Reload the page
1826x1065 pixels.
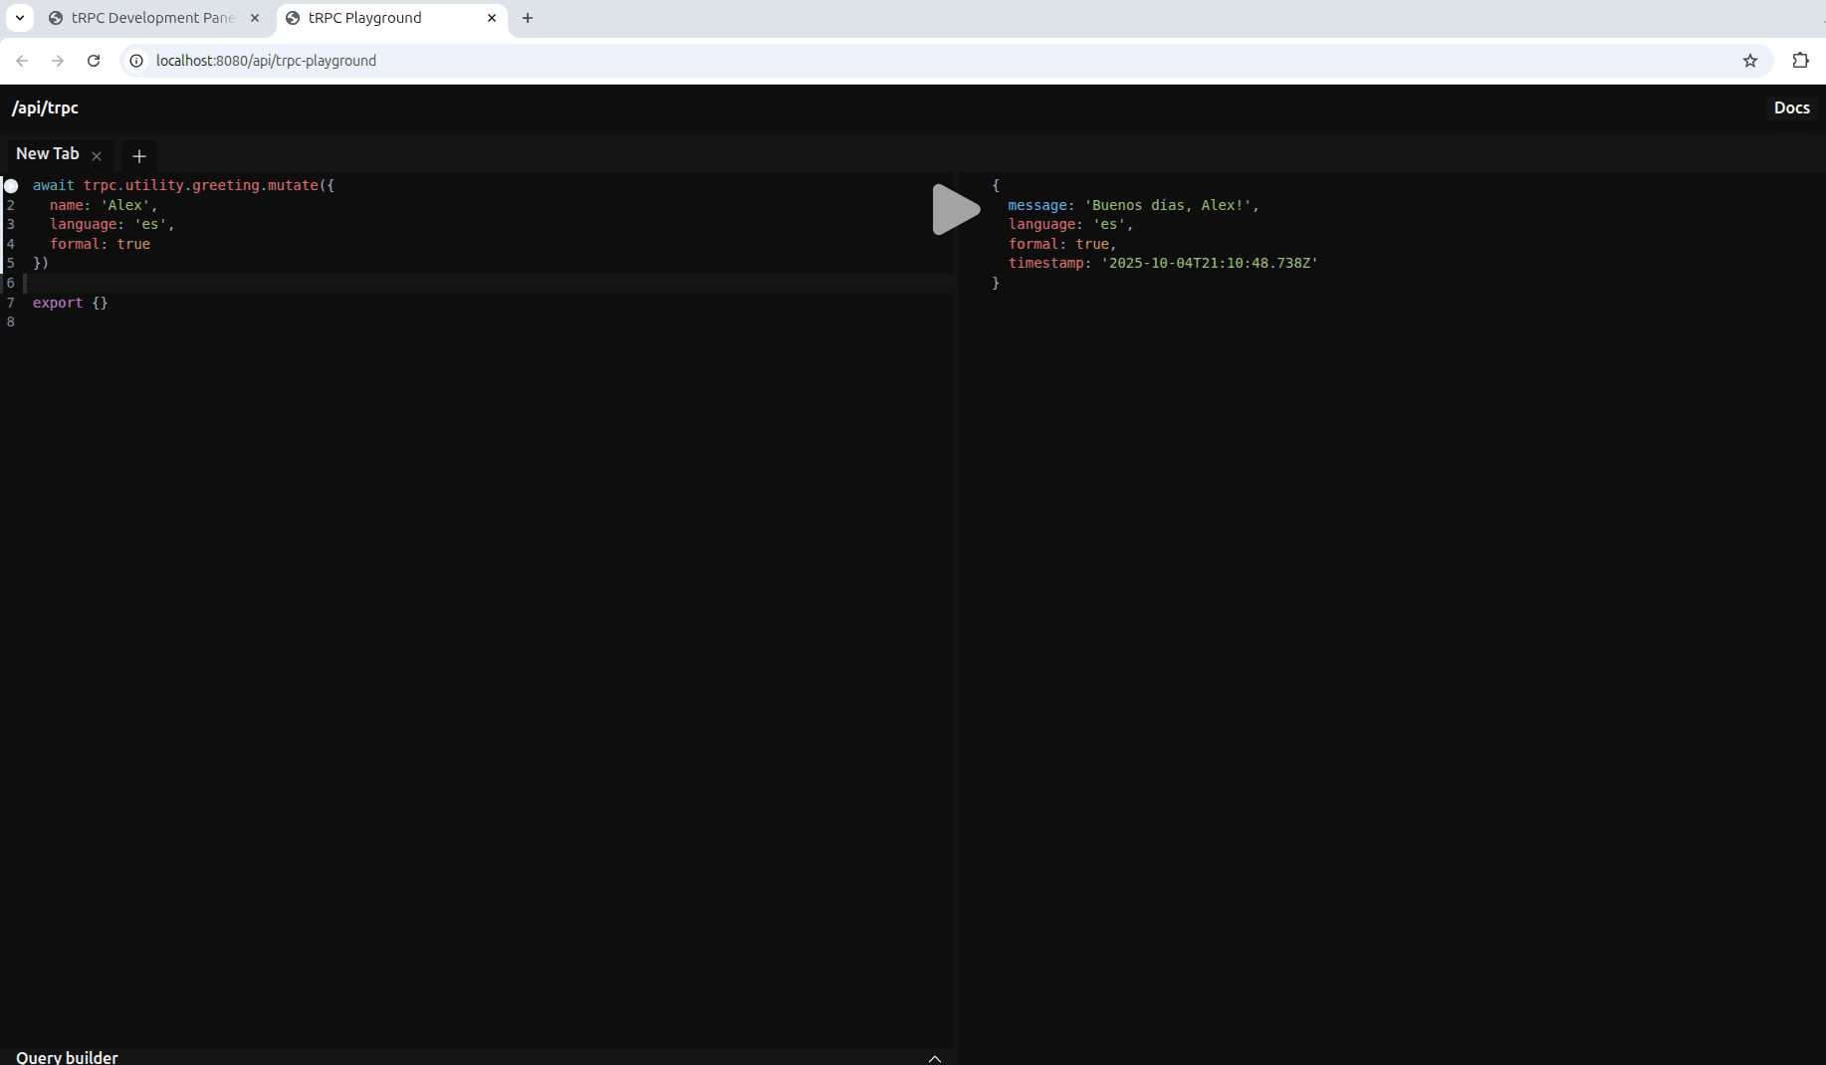(94, 61)
